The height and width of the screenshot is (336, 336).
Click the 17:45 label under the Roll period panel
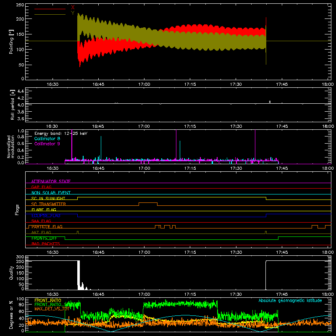282,126
